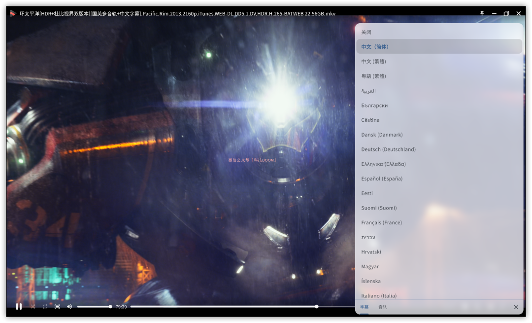Switch to the 音轨 tab

383,307
